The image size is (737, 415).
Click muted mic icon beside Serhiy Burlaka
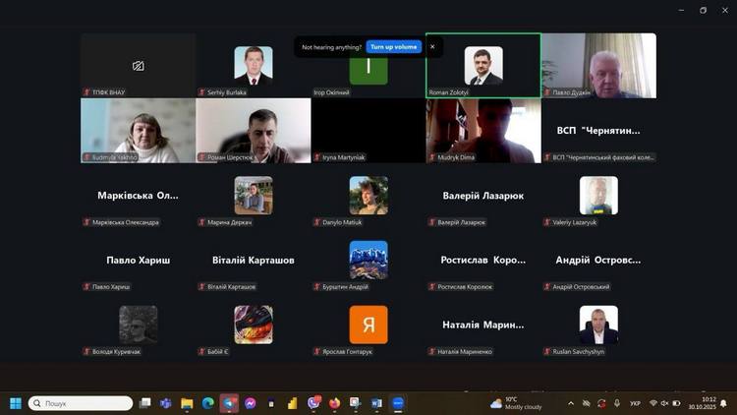coord(202,92)
